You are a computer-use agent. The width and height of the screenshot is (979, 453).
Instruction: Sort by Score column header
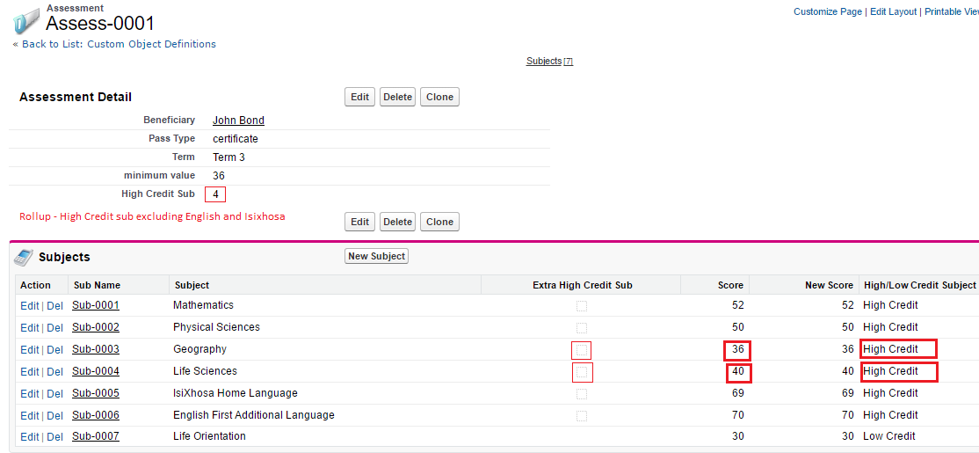click(730, 286)
